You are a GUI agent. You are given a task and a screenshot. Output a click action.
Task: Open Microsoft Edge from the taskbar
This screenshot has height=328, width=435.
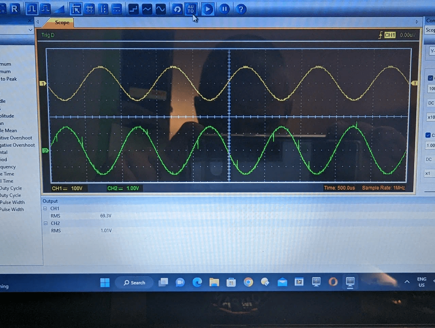click(197, 282)
